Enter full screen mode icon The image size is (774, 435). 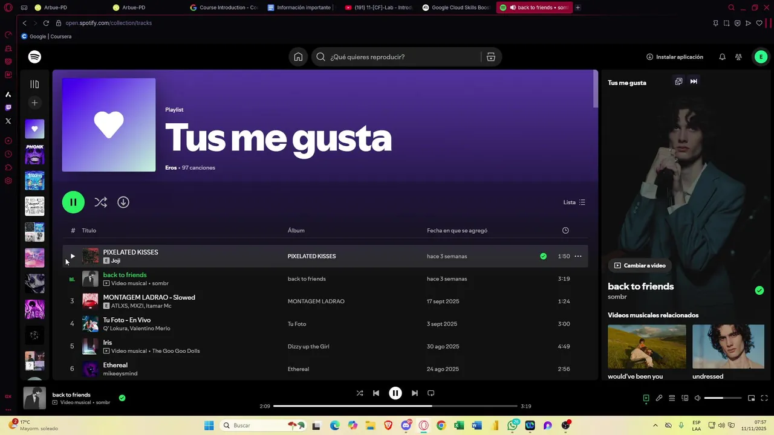point(764,398)
